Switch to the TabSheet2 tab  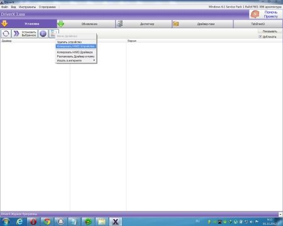258,24
